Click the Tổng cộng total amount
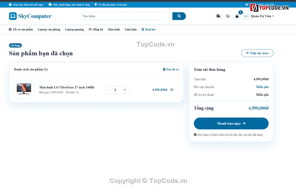Viewport: 296px width, 190px height. tap(258, 108)
